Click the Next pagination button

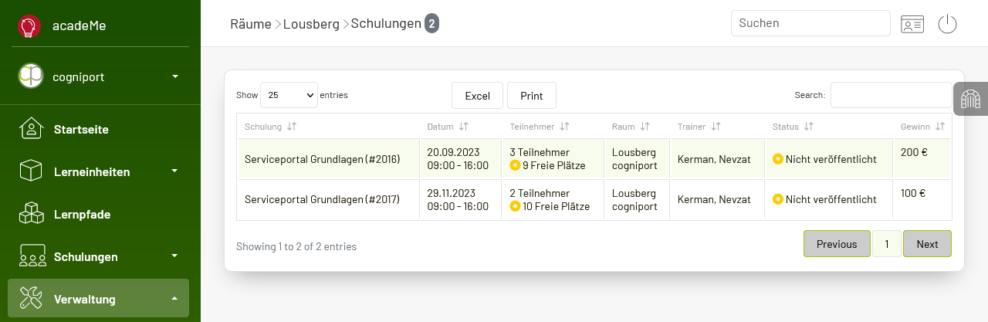927,243
